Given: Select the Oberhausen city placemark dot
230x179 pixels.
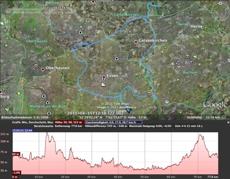Looking at the screenshot, I should click(x=43, y=69).
